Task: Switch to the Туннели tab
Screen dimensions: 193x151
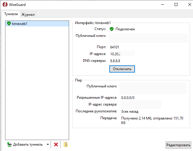Action: tap(11, 14)
